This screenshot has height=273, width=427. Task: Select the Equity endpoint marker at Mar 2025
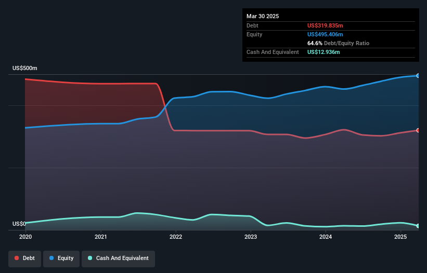pyautogui.click(x=418, y=76)
